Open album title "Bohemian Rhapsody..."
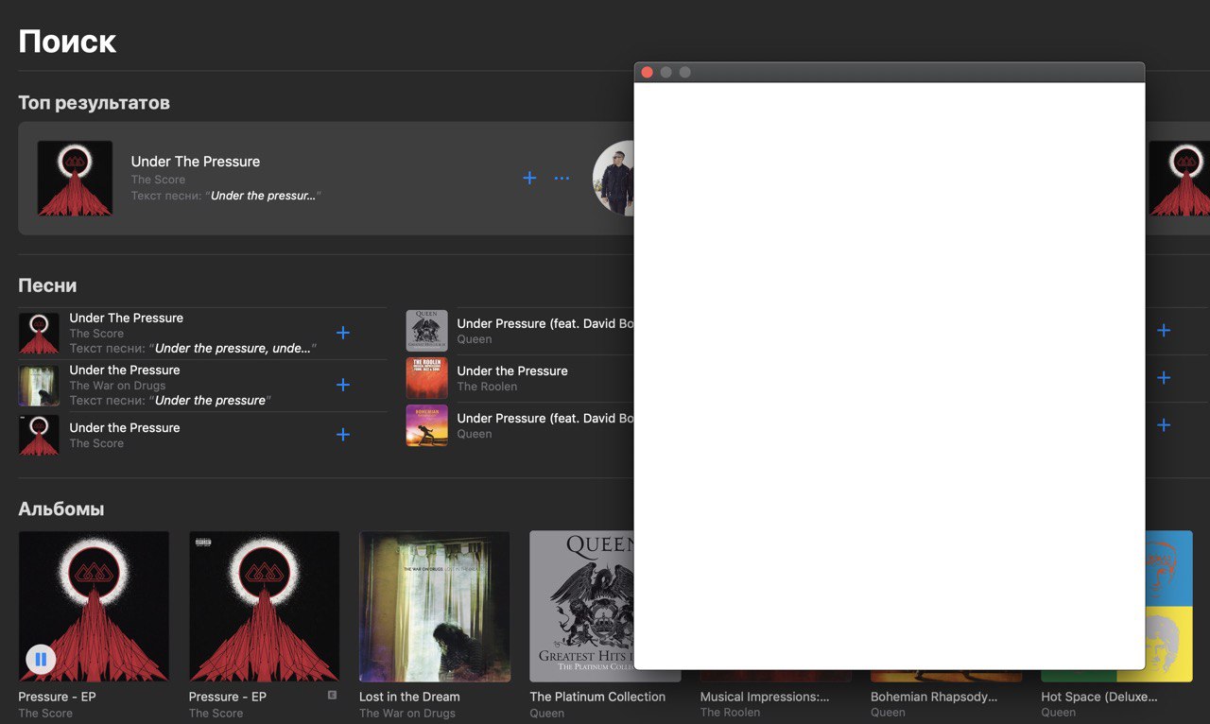Screen dimensions: 1210x724 tap(934, 697)
